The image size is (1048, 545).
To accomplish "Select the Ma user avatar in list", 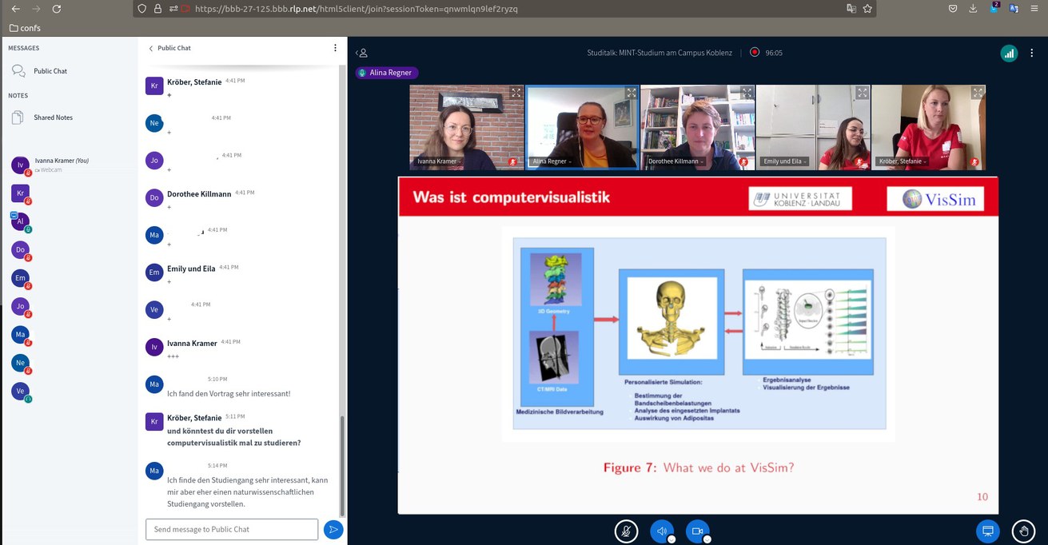I will pos(21,334).
